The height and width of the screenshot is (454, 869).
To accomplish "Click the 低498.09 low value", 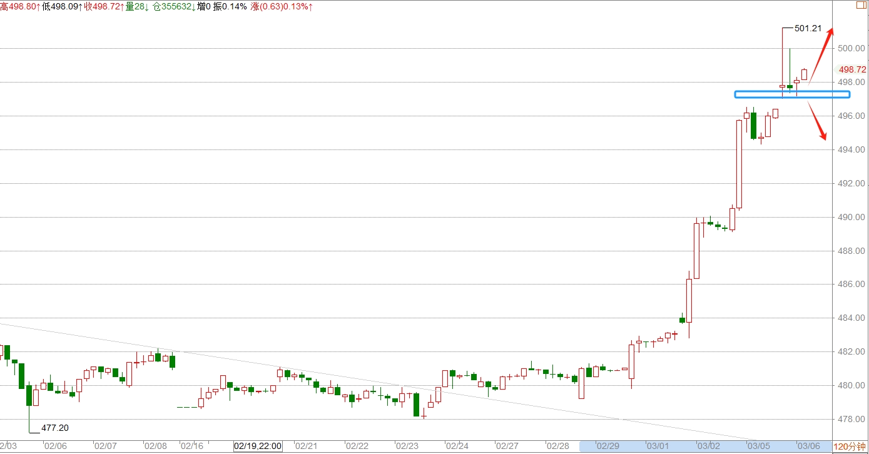I will (x=63, y=6).
